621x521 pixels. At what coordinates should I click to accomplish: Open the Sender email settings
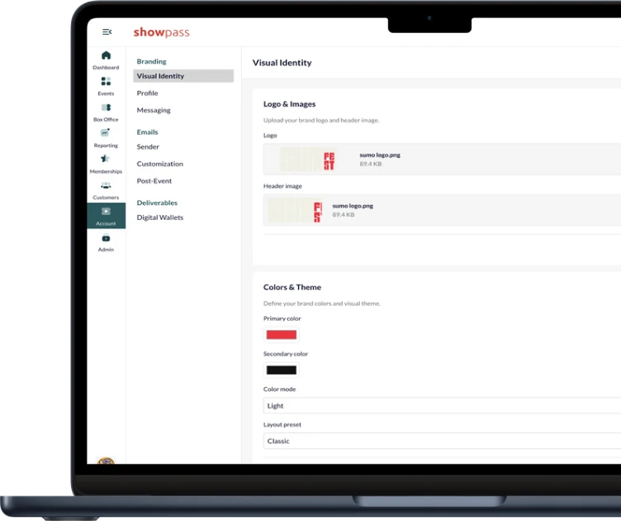[148, 146]
